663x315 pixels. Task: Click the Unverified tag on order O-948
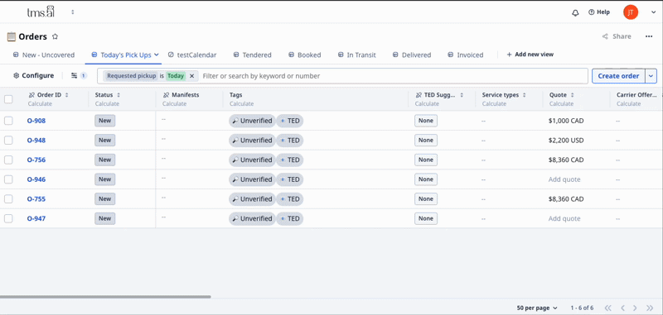252,141
